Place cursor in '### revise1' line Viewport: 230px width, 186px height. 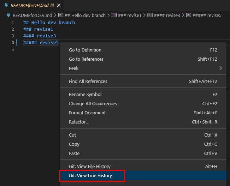pyautogui.click(x=38, y=29)
